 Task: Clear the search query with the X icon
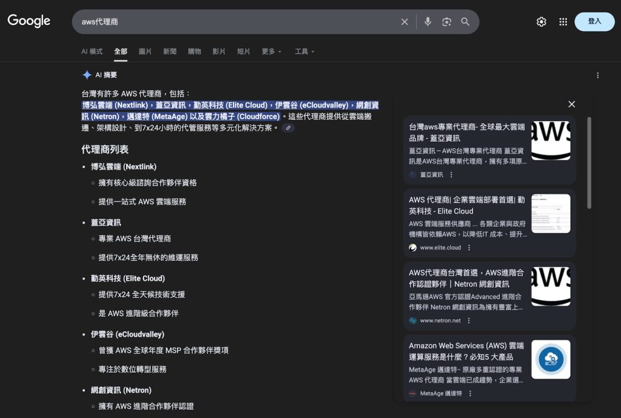[404, 21]
